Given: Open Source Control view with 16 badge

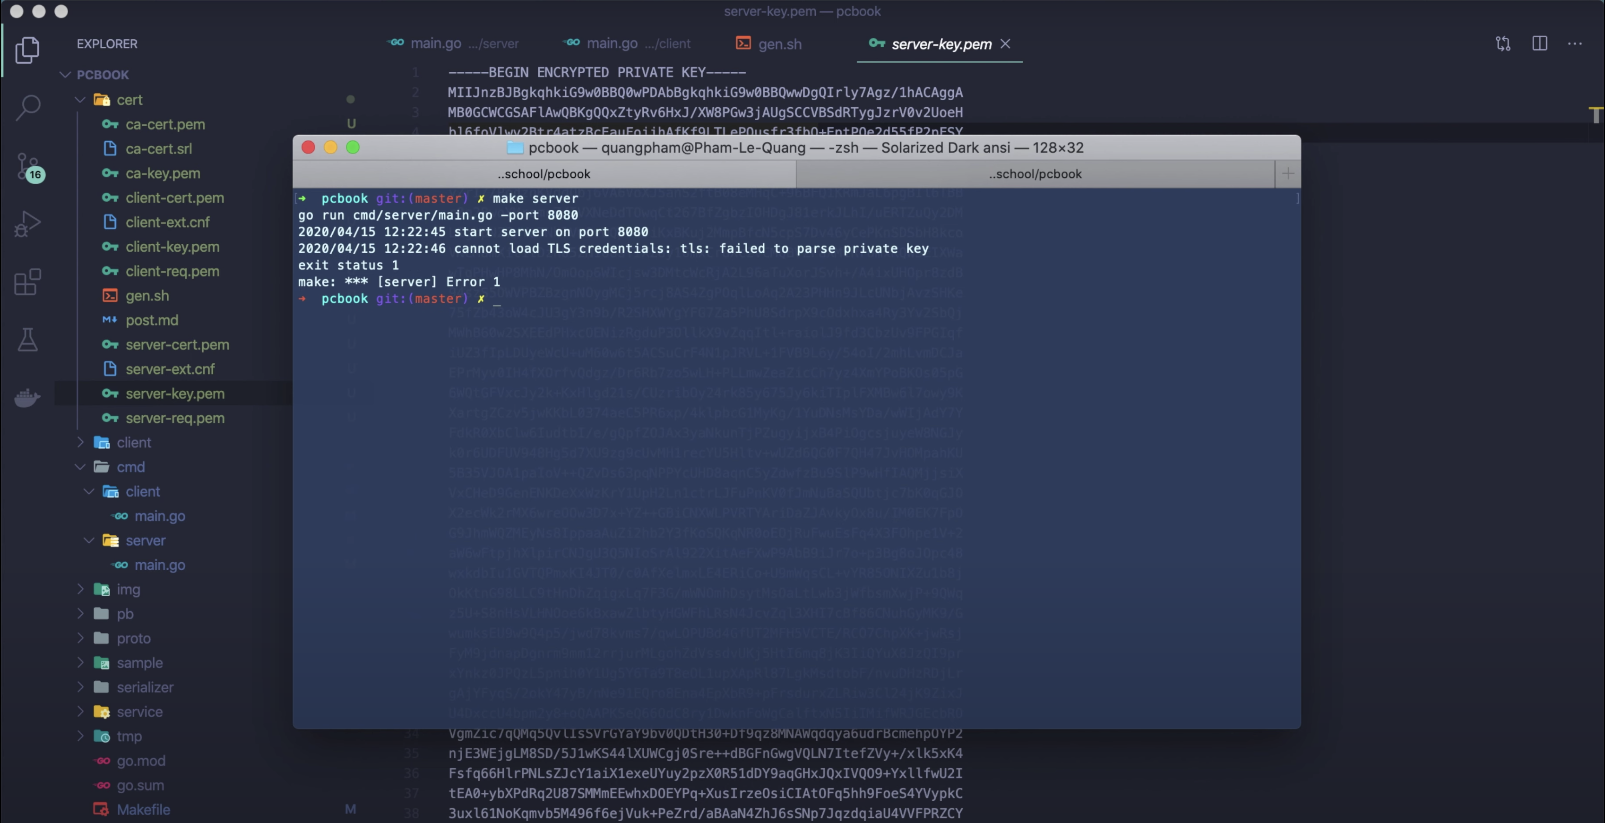Looking at the screenshot, I should point(27,166).
